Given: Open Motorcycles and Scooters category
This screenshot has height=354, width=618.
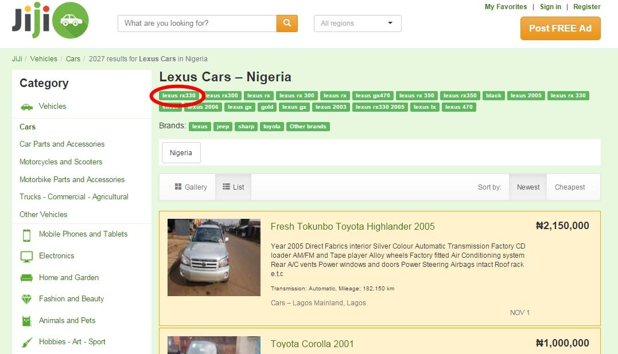Looking at the screenshot, I should point(61,162).
